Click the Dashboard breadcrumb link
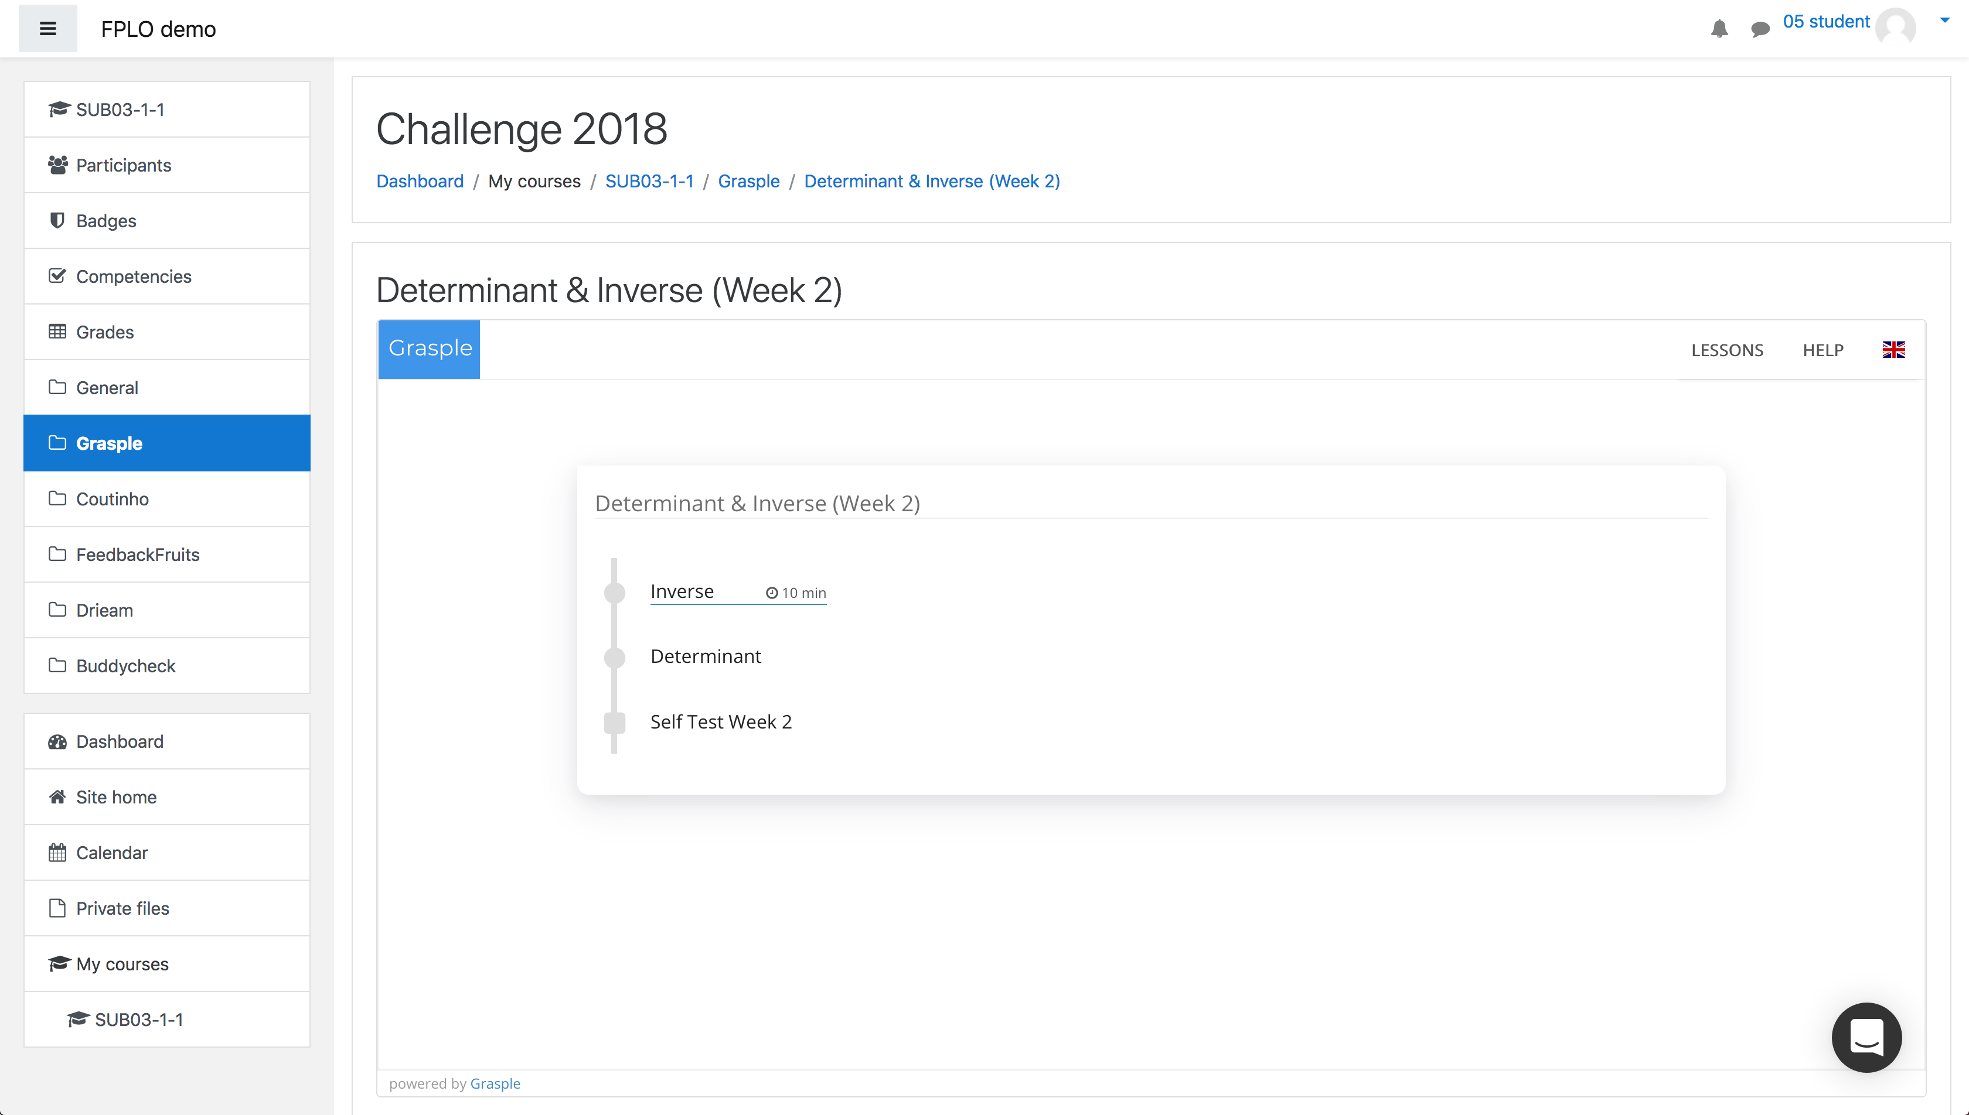This screenshot has height=1115, width=1969. (x=420, y=182)
